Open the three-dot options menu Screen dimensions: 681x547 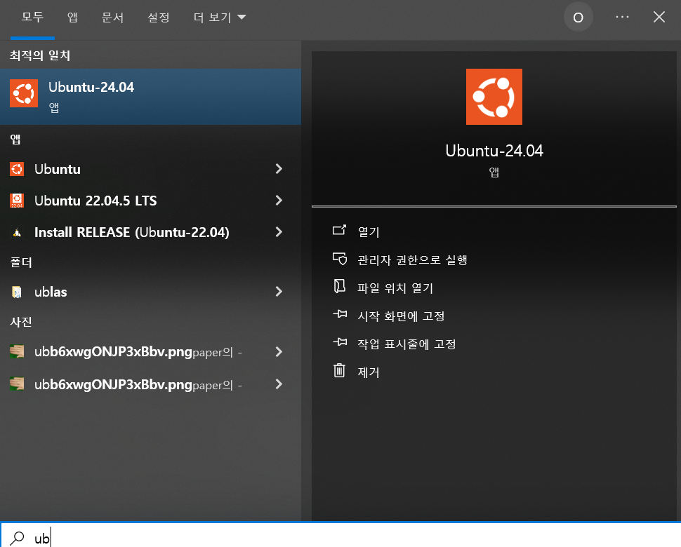(x=622, y=18)
